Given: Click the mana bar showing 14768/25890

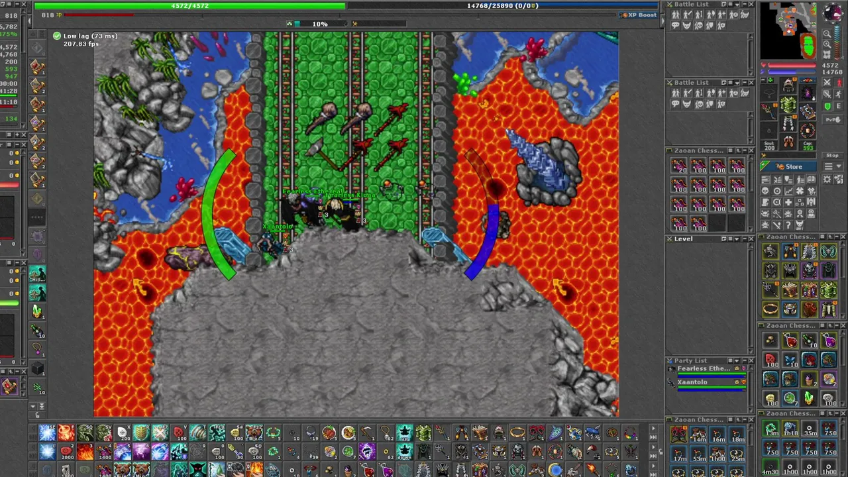Looking at the screenshot, I should coord(503,6).
